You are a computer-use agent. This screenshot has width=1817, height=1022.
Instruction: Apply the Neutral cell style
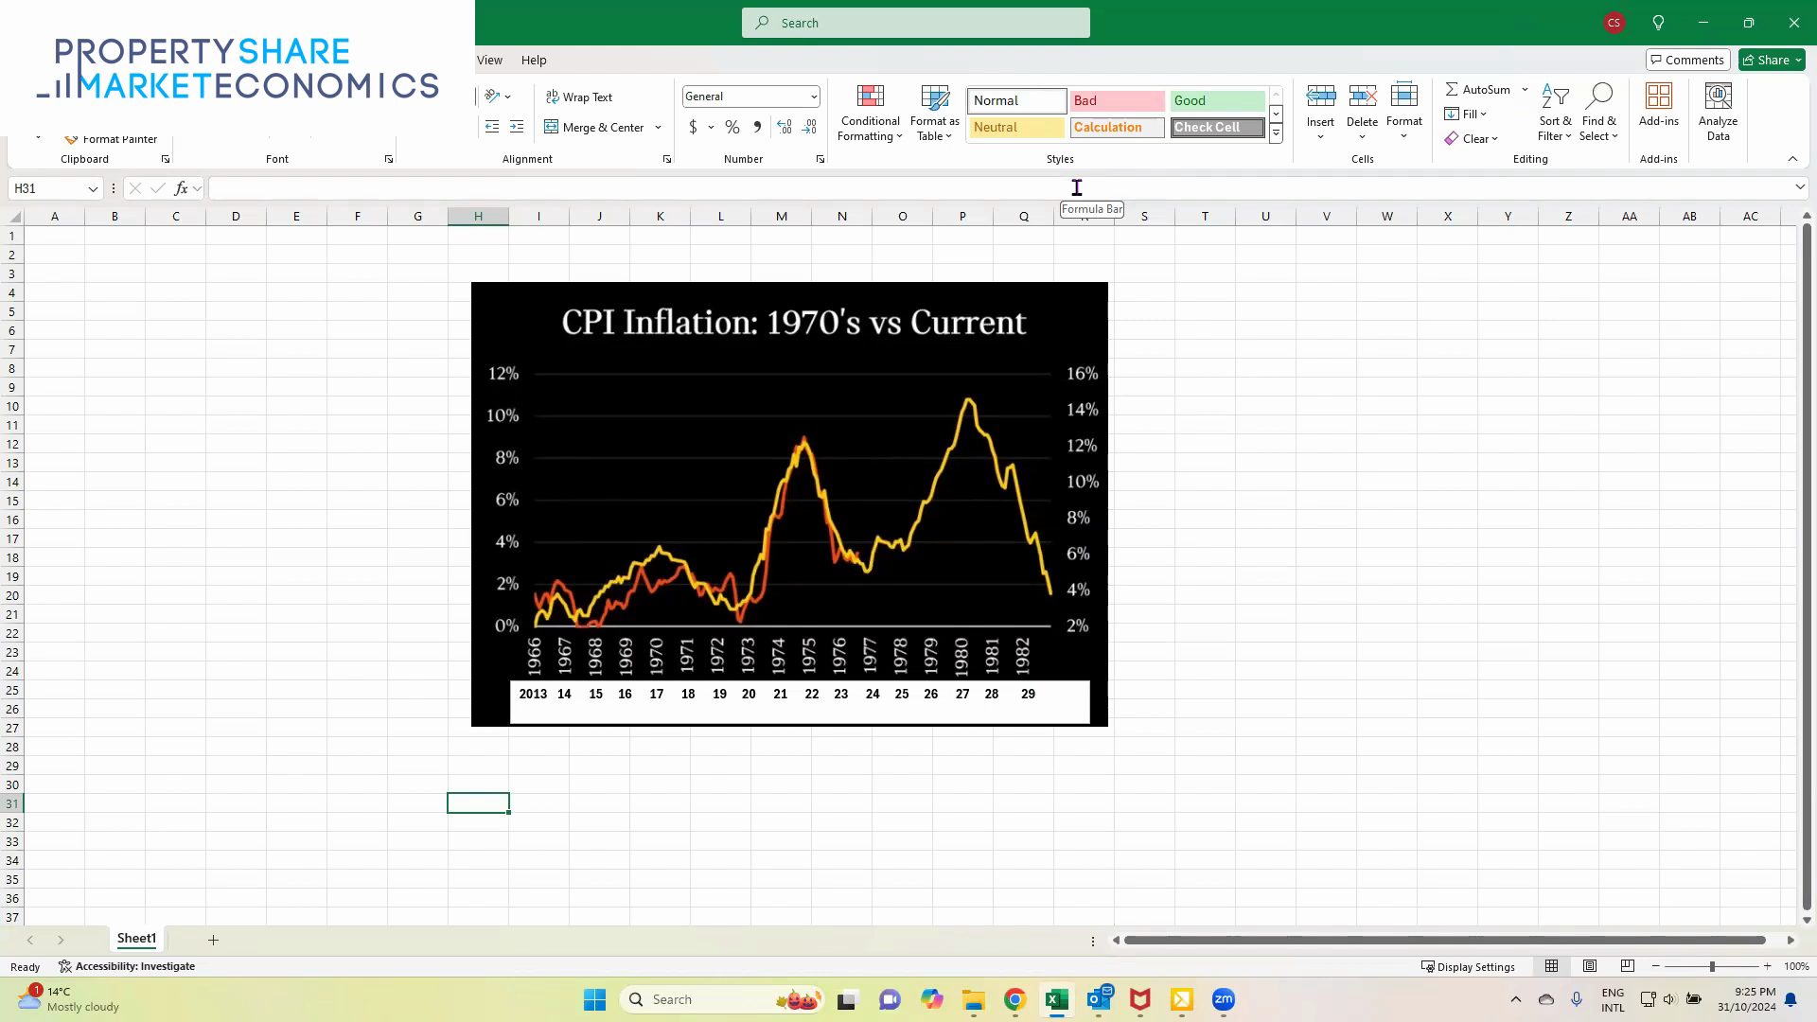(1015, 127)
